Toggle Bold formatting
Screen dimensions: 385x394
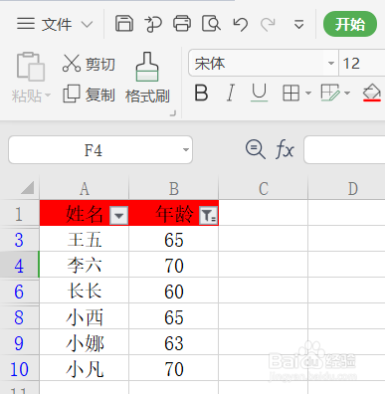coord(201,93)
